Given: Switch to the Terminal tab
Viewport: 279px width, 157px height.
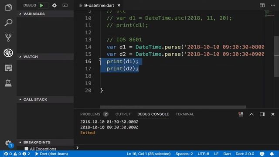Looking at the screenshot, I should point(185,114).
